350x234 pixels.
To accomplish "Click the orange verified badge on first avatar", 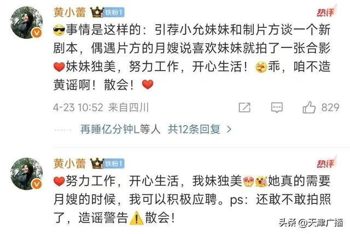I will coord(37,33).
